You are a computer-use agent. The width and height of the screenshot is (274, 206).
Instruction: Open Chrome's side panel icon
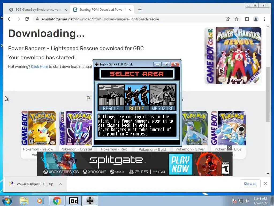(247, 19)
